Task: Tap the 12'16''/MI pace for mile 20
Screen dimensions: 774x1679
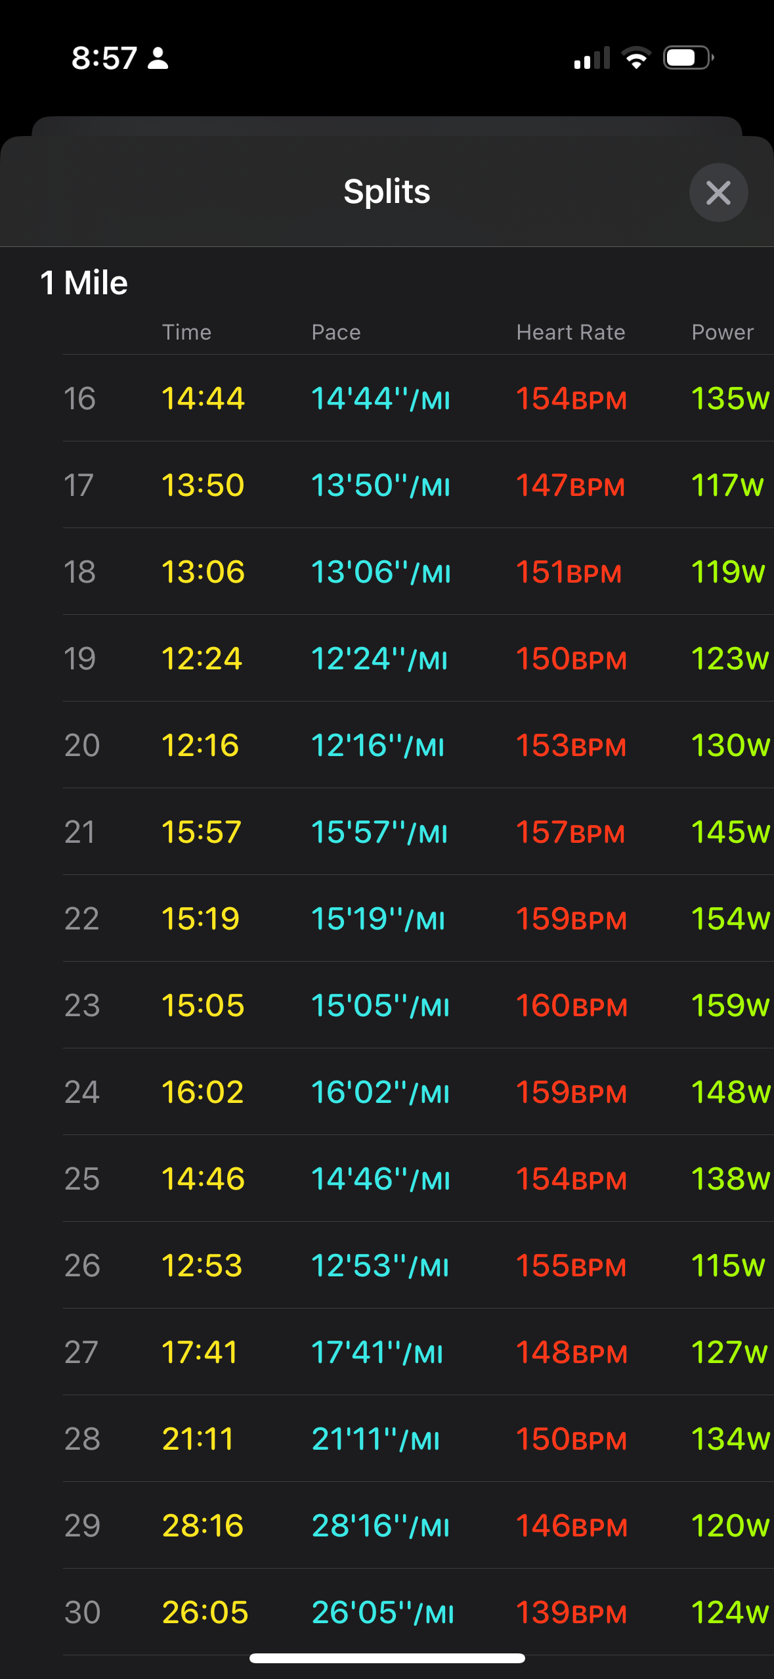Action: 377,746
